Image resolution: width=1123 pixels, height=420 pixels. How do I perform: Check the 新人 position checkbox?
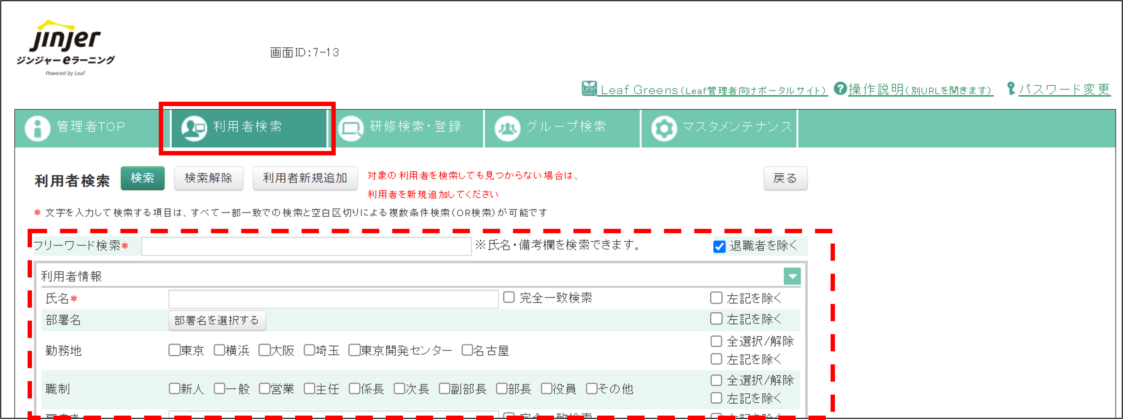174,388
